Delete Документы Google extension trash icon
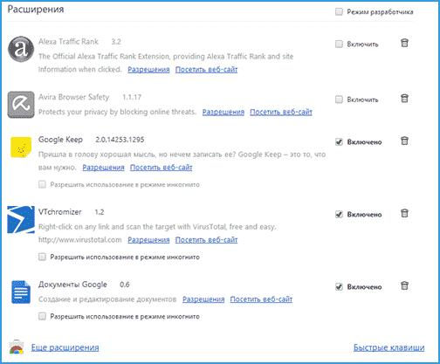 click(404, 285)
